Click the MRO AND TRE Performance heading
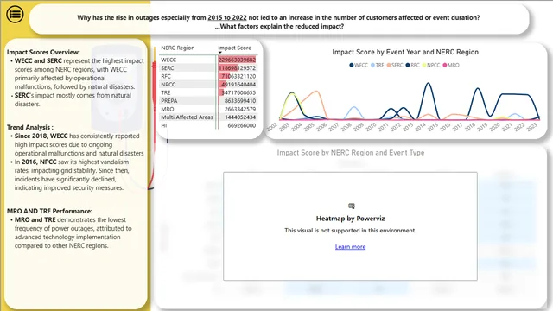 (x=50, y=211)
